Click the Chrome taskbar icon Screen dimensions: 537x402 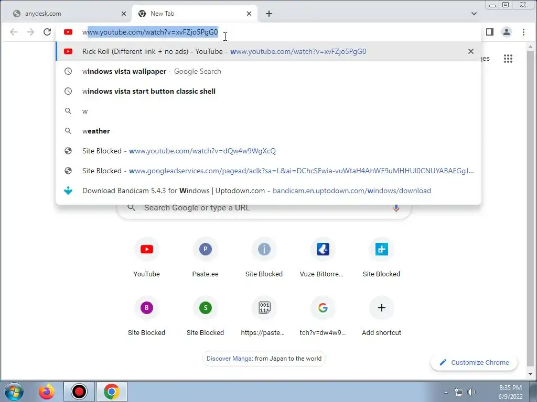click(x=112, y=392)
